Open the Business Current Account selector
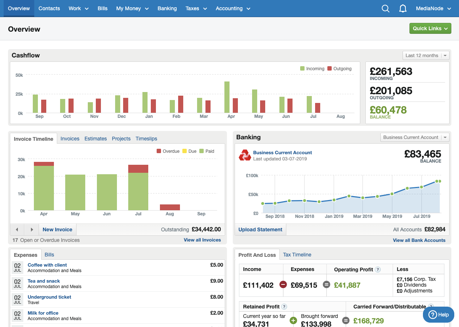This screenshot has width=459, height=327. [x=414, y=137]
